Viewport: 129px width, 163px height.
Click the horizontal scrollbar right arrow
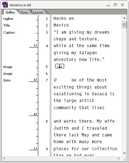click(119, 158)
